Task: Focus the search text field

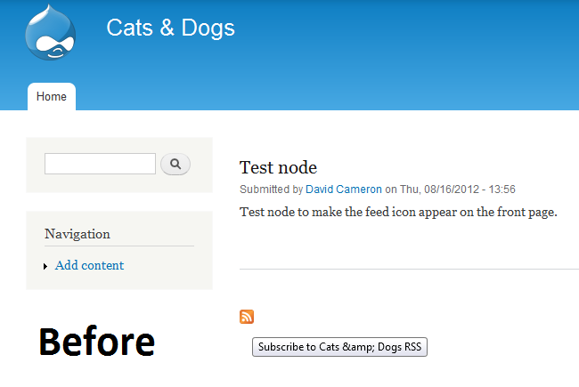Action: pyautogui.click(x=100, y=164)
